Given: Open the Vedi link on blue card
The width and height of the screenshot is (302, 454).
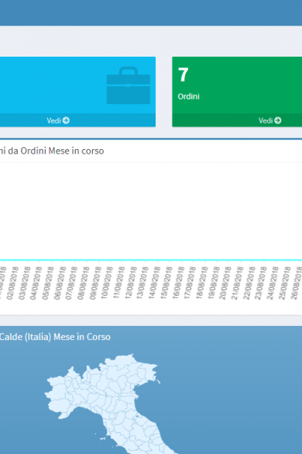Looking at the screenshot, I should [x=58, y=120].
